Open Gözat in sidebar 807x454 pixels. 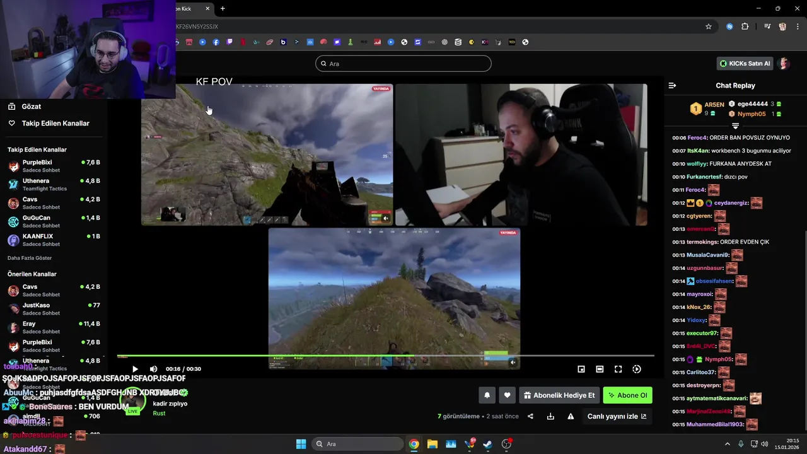coord(31,107)
